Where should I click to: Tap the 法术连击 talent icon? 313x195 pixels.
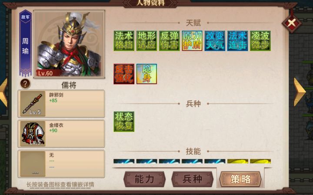[x=237, y=41]
